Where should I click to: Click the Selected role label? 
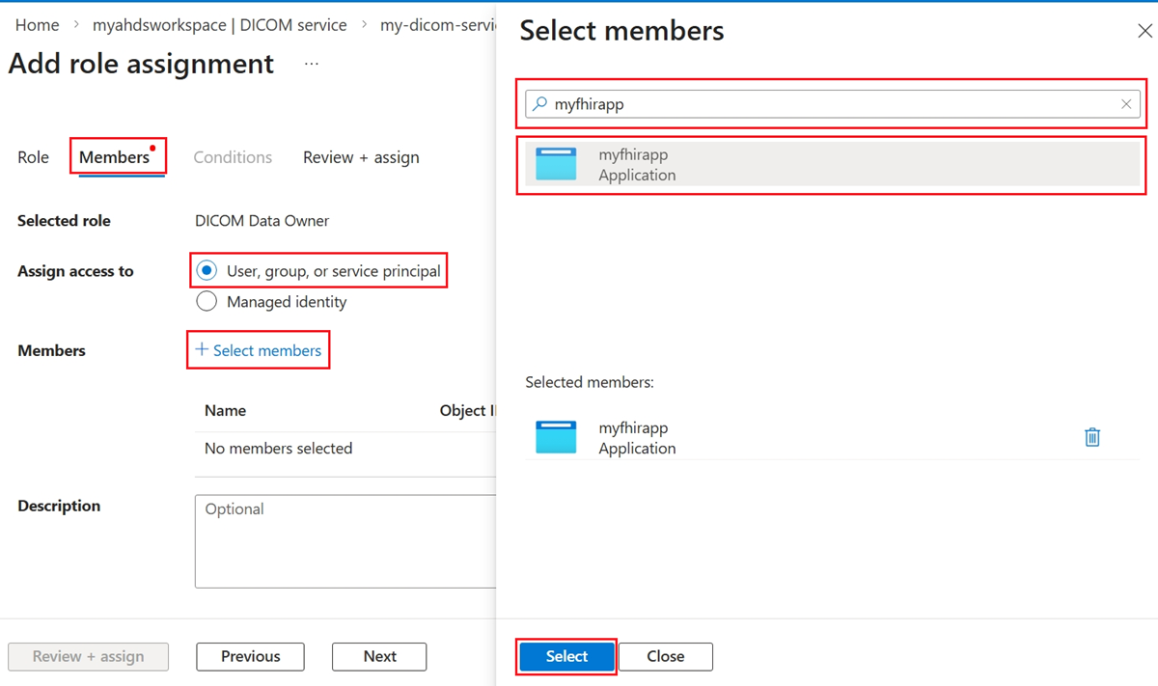click(64, 221)
